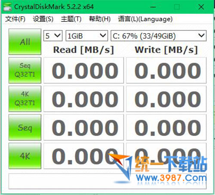Start the Seq Q32T1 test
This screenshot has width=215, height=195.
(x=25, y=70)
